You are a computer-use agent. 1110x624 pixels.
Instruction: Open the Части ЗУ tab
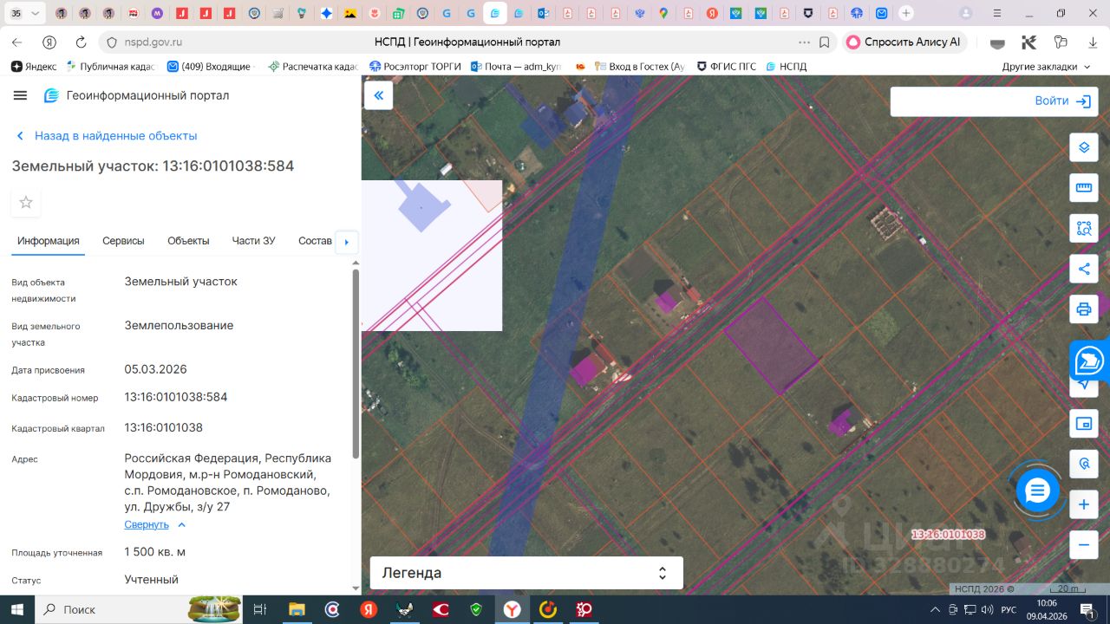coord(253,241)
